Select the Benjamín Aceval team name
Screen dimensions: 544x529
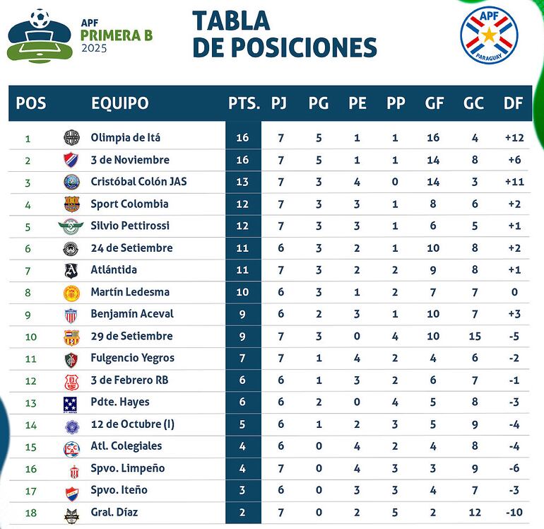pyautogui.click(x=131, y=314)
